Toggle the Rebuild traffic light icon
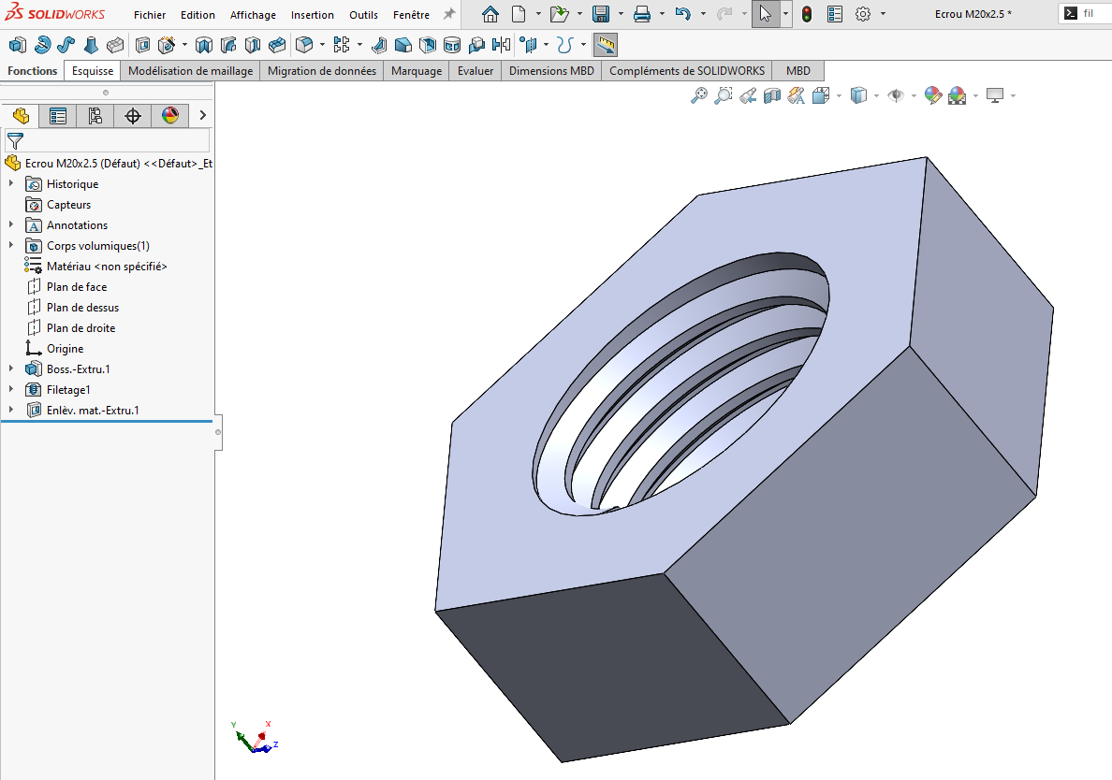Image resolution: width=1112 pixels, height=780 pixels. coord(807,14)
